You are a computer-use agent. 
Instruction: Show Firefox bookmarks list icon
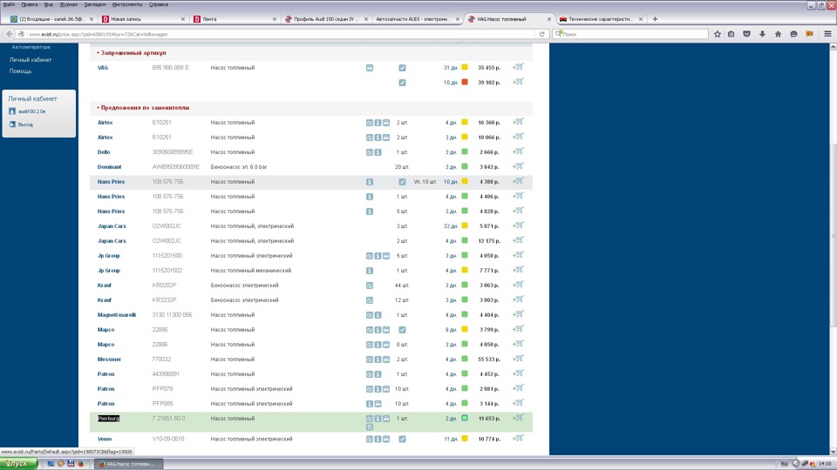pyautogui.click(x=732, y=34)
